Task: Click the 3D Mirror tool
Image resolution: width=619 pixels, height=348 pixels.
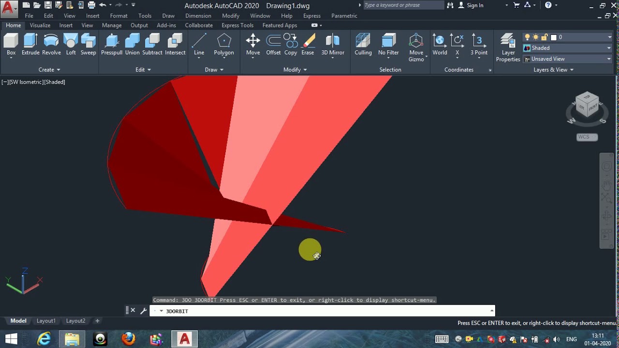Action: point(333,44)
